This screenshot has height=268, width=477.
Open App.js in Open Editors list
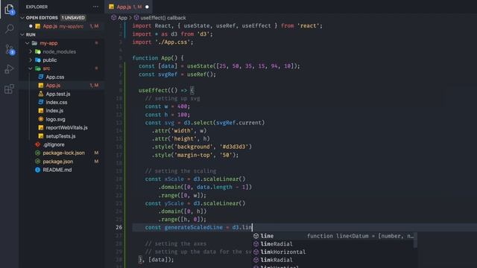tap(62, 26)
